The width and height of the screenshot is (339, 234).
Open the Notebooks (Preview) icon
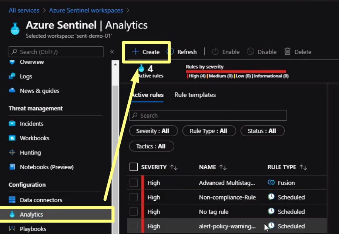(x=12, y=167)
